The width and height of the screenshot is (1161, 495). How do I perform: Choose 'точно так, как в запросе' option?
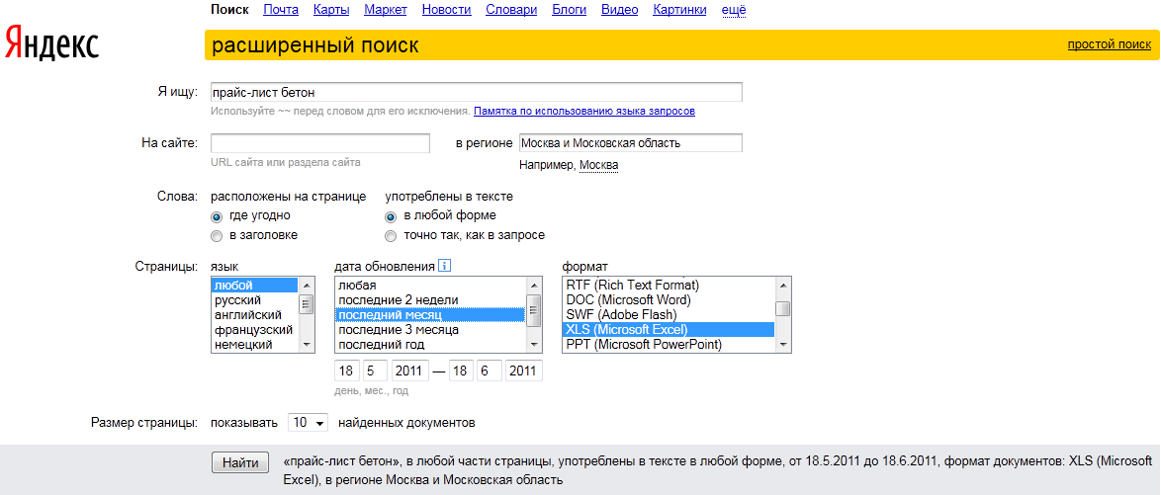pos(391,236)
